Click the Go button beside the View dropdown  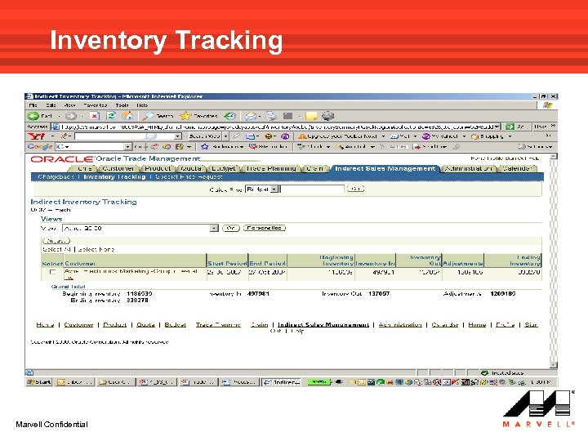[x=230, y=228]
